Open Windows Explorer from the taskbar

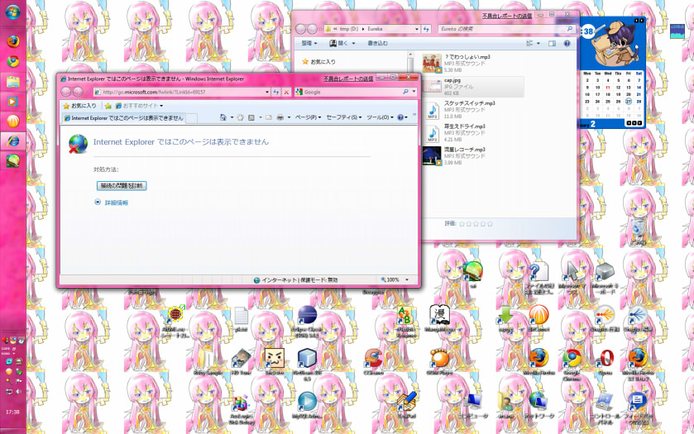[13, 81]
